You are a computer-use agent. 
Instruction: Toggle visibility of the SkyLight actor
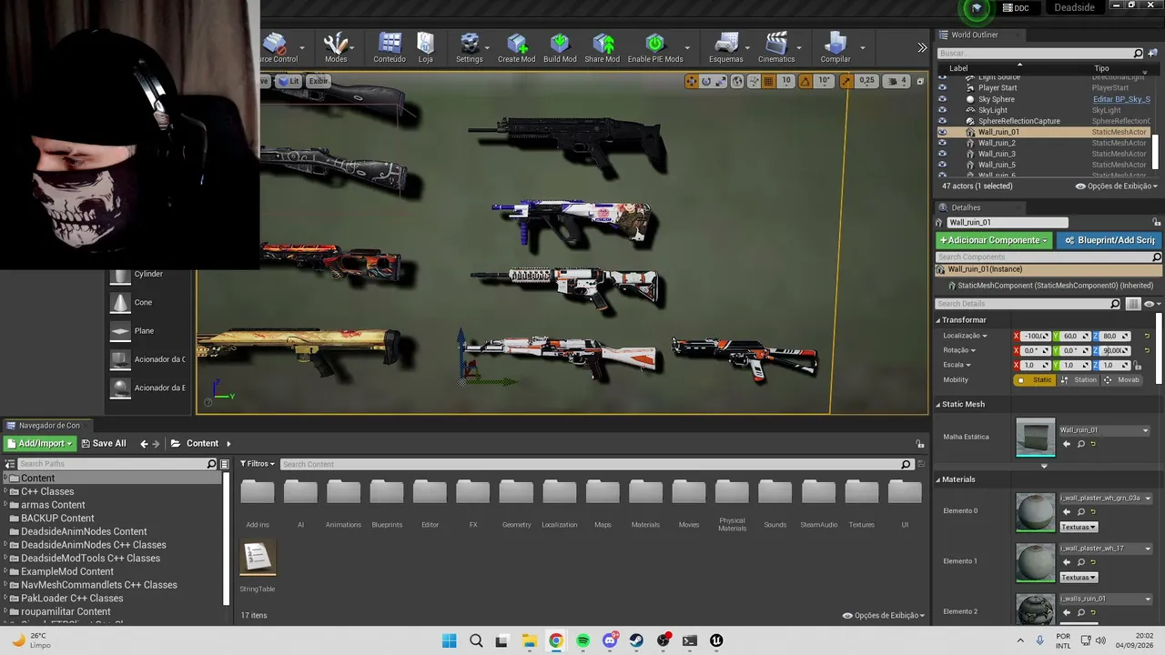coord(942,110)
